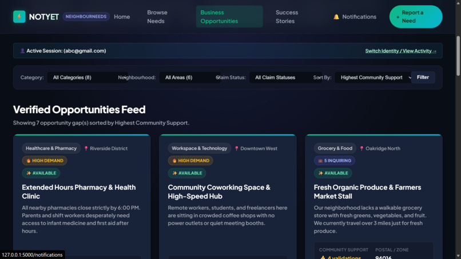Click the pin icon next to Downtown West
Viewport: 461px width, 259px height.
click(236, 149)
